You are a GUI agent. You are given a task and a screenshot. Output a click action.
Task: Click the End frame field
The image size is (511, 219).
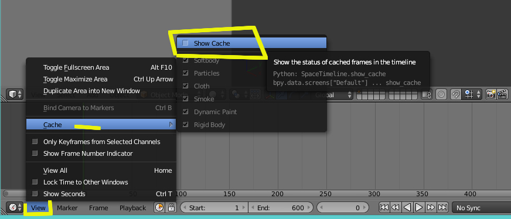point(281,208)
